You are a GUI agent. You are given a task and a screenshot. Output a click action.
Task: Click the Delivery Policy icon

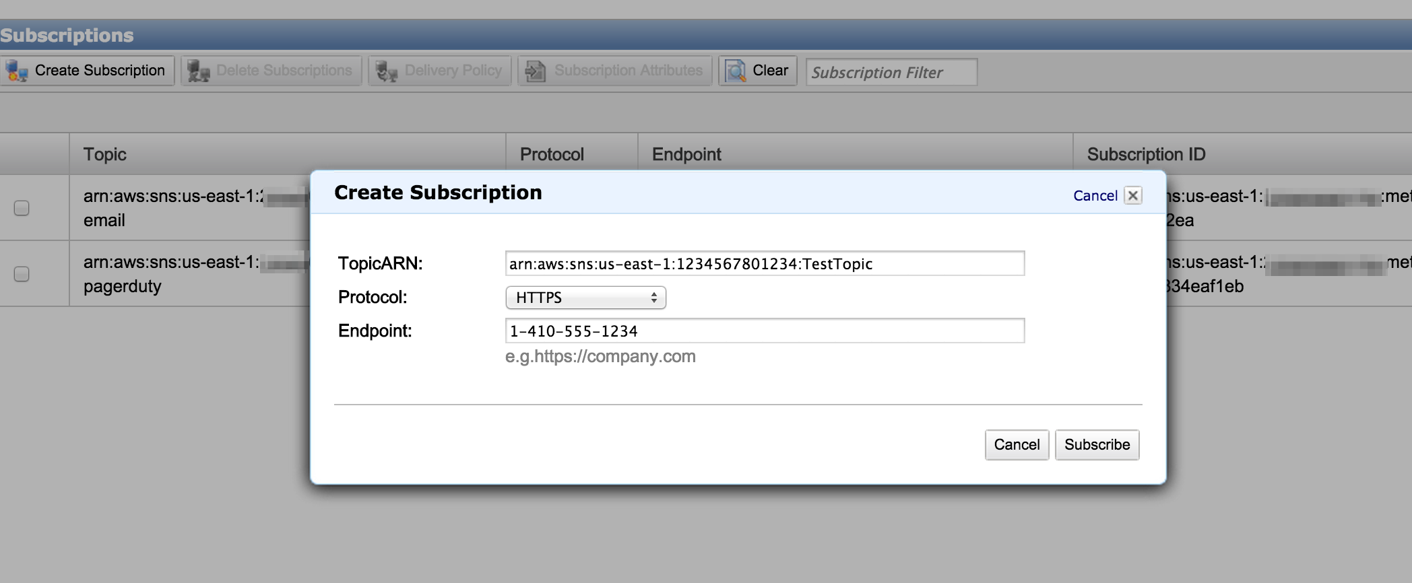[x=387, y=71]
